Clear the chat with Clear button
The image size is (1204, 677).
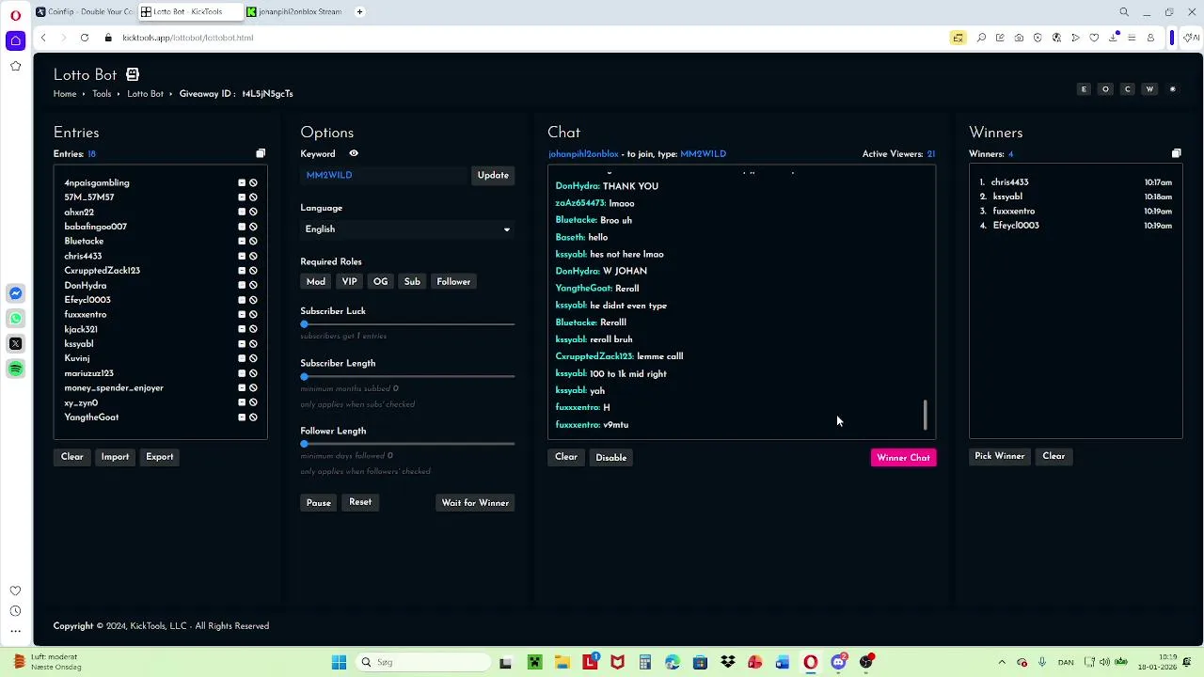(x=566, y=457)
